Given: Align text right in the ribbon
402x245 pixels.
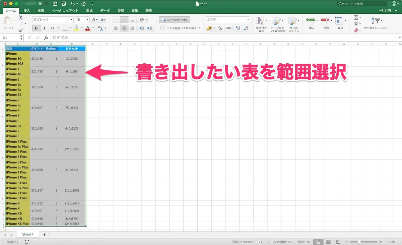Looking at the screenshot, I should tap(132, 28).
